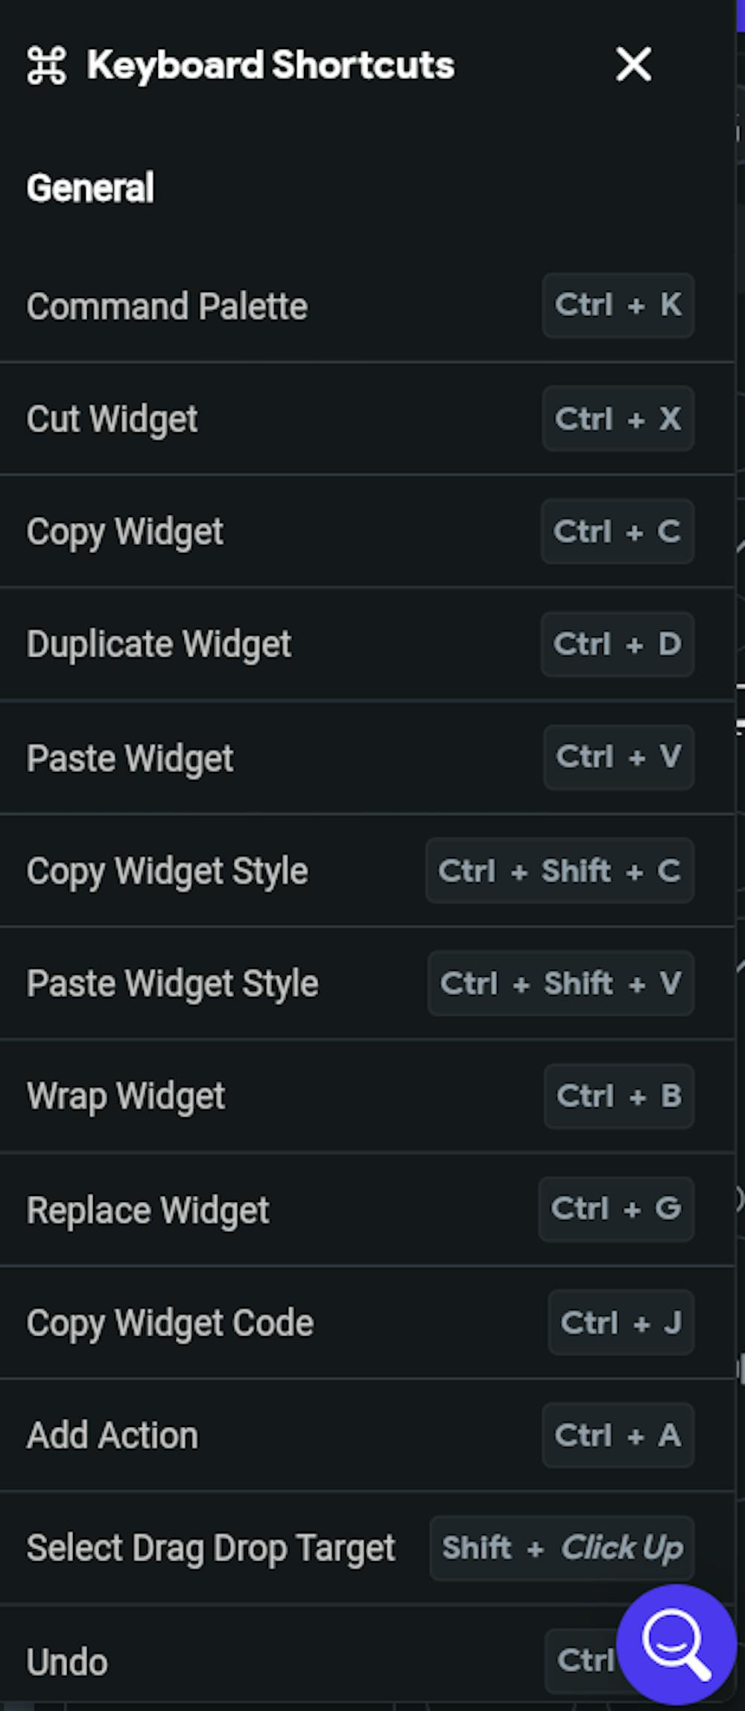745x1711 pixels.
Task: Select the Cut Widget row
Action: 112,419
